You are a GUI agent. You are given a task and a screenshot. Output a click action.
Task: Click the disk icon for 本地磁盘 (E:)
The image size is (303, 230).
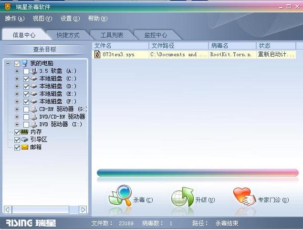pyautogui.click(x=33, y=94)
